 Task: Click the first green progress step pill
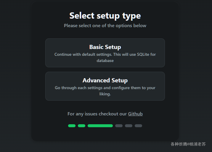(x=72, y=126)
